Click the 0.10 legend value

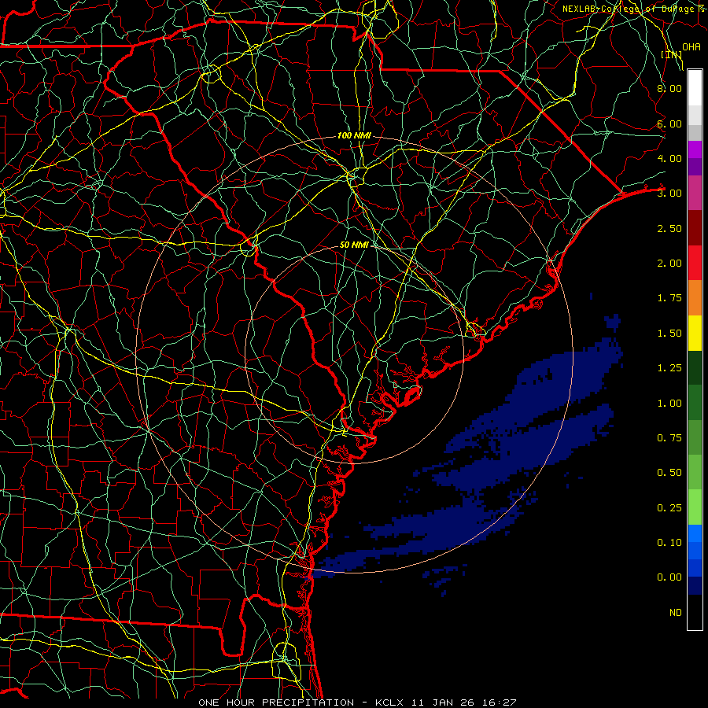(x=669, y=543)
